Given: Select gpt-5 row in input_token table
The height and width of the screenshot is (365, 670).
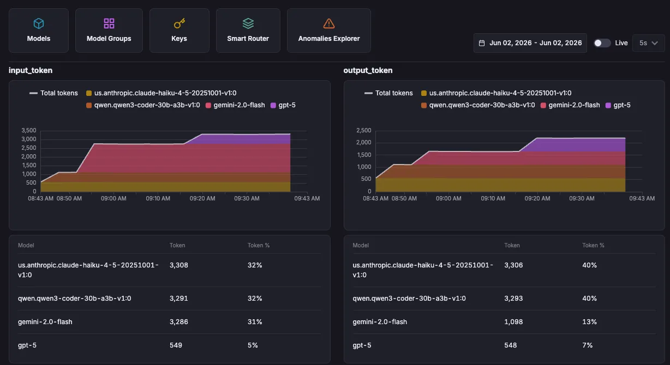Looking at the screenshot, I should coord(169,345).
